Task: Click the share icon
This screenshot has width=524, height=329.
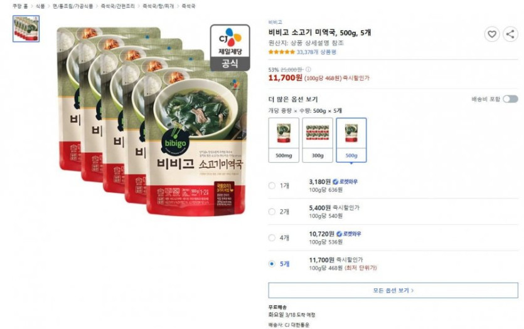Action: tap(510, 34)
